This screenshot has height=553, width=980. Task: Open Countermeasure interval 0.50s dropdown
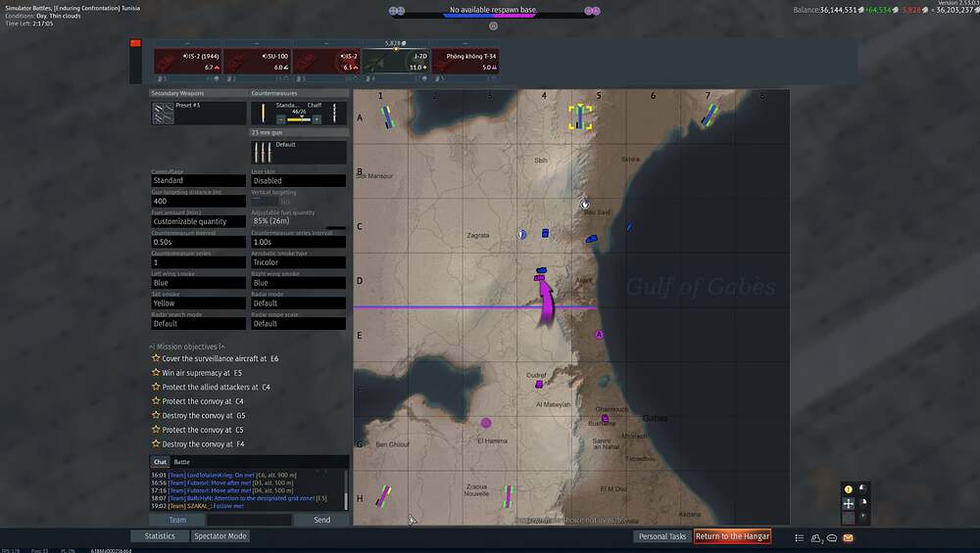(199, 242)
